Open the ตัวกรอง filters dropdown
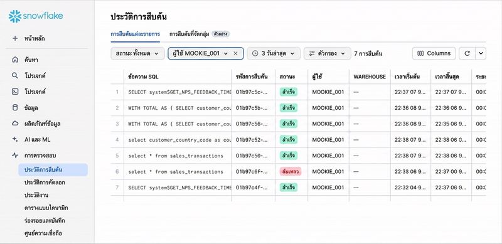This screenshot has height=244, width=502. 327,53
